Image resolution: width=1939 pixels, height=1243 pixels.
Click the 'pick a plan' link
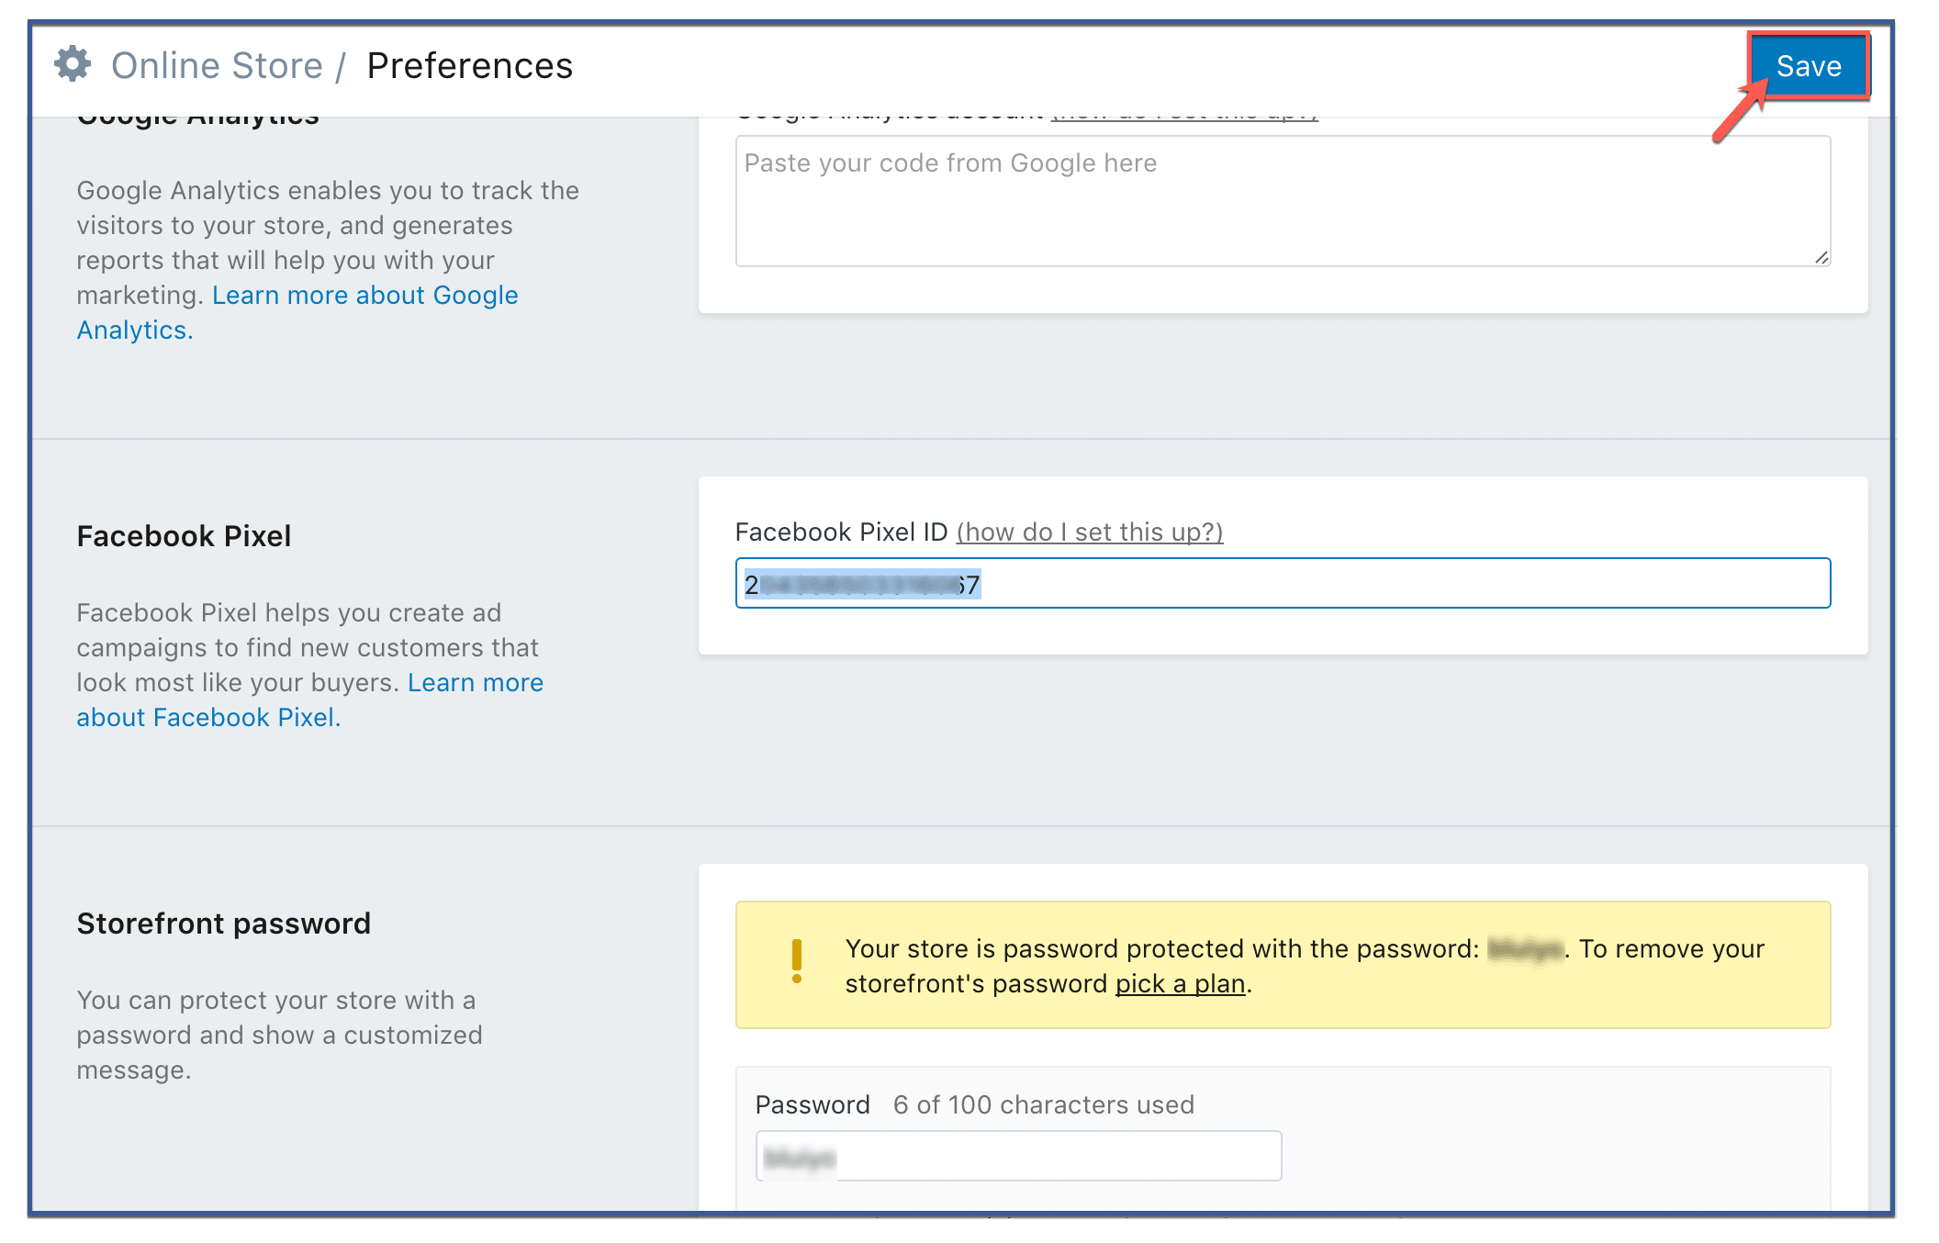1180,983
